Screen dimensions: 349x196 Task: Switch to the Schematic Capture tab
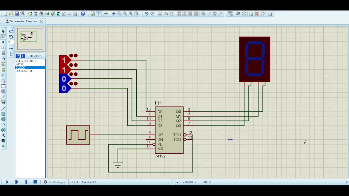click(23, 21)
